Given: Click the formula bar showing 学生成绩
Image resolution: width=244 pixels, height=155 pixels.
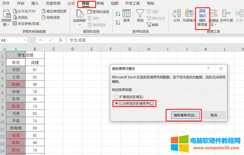Looking at the screenshot, I should tap(144, 40).
